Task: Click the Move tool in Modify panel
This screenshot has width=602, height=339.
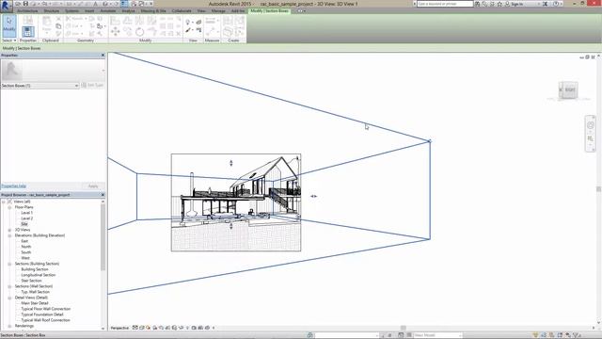Action: click(x=115, y=32)
